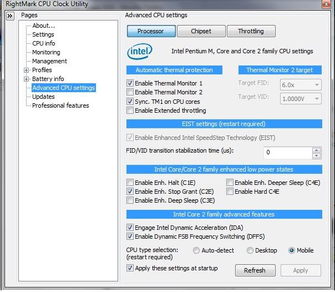Select Desktop CPU type
335x292 pixels.
pyautogui.click(x=250, y=250)
